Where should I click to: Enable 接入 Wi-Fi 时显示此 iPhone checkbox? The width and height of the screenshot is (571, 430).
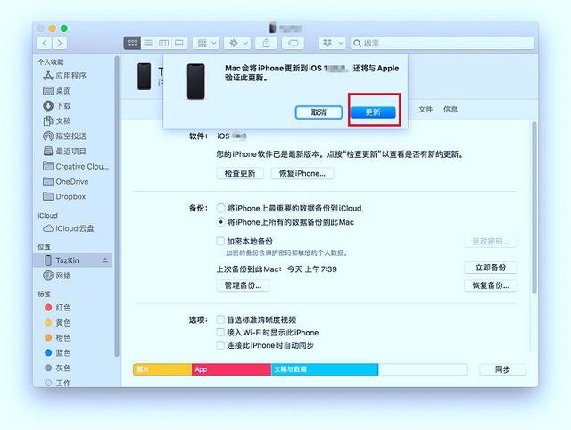[220, 333]
